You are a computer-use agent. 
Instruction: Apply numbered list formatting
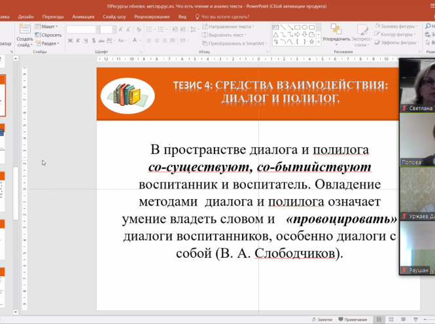pos(162,29)
